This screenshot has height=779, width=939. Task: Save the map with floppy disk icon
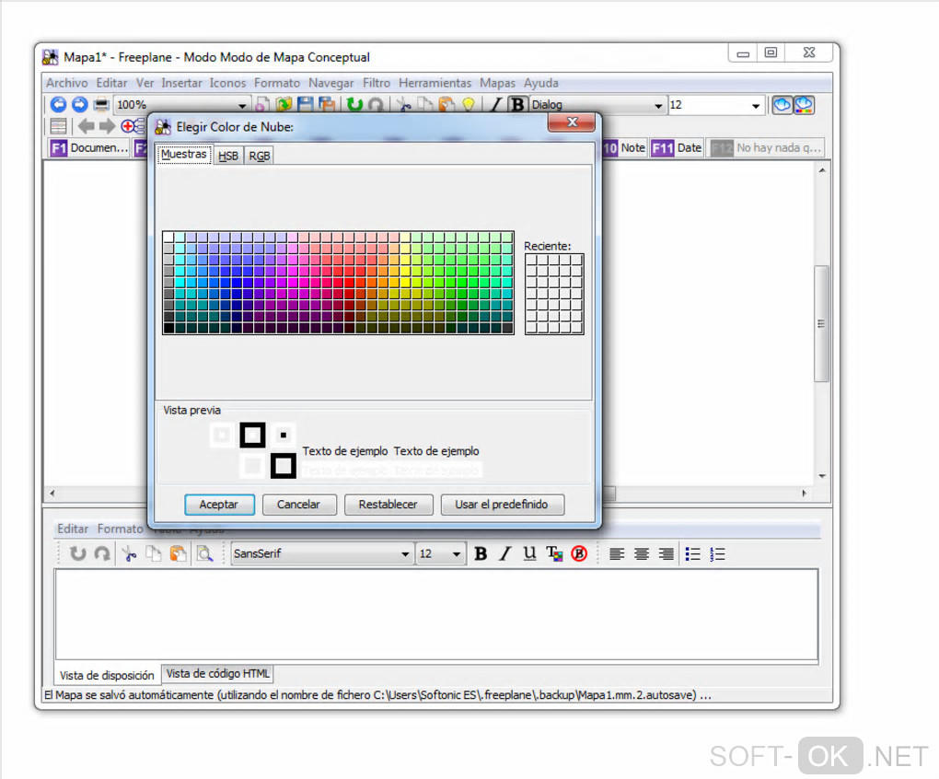pos(306,105)
